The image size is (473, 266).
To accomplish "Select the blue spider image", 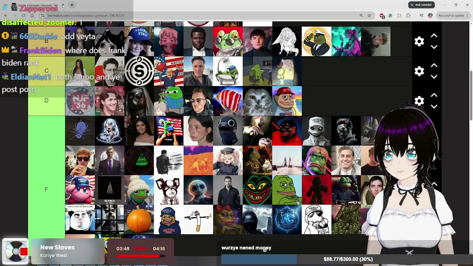I will coord(80,131).
